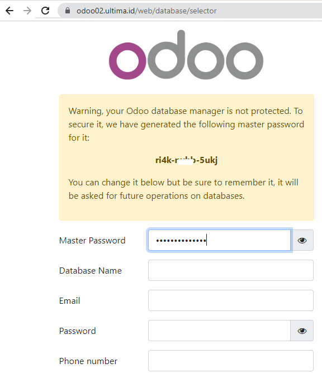The height and width of the screenshot is (373, 322).
Task: Show the Master Password with the eye icon
Action: (x=302, y=240)
